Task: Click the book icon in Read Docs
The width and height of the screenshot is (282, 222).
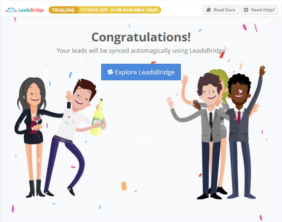Action: click(x=208, y=10)
